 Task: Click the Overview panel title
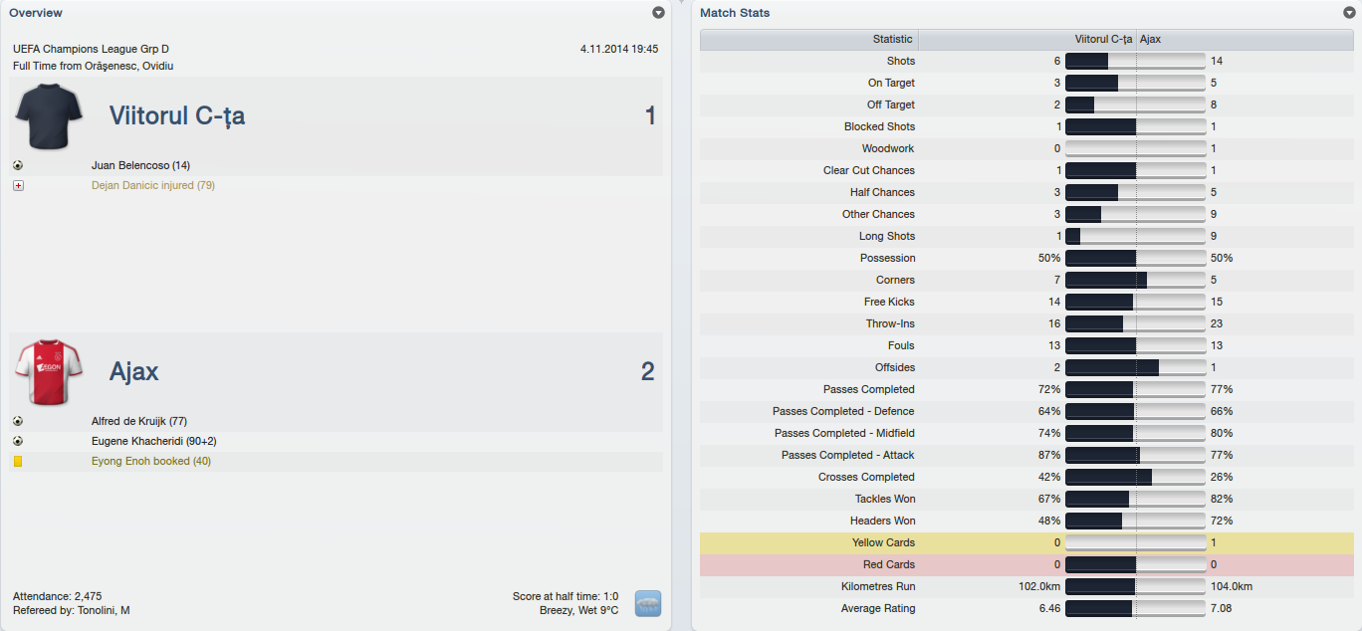point(36,13)
